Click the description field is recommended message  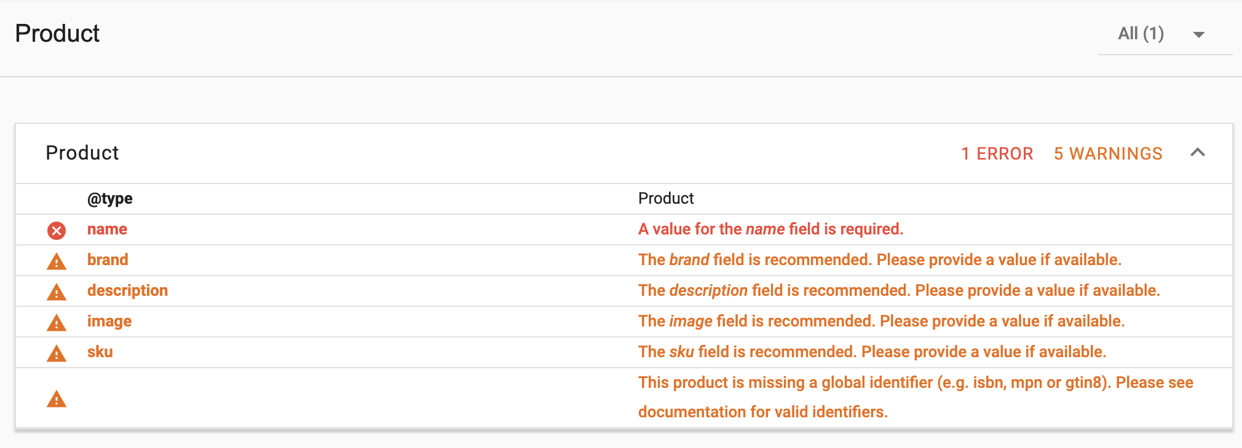tap(899, 290)
